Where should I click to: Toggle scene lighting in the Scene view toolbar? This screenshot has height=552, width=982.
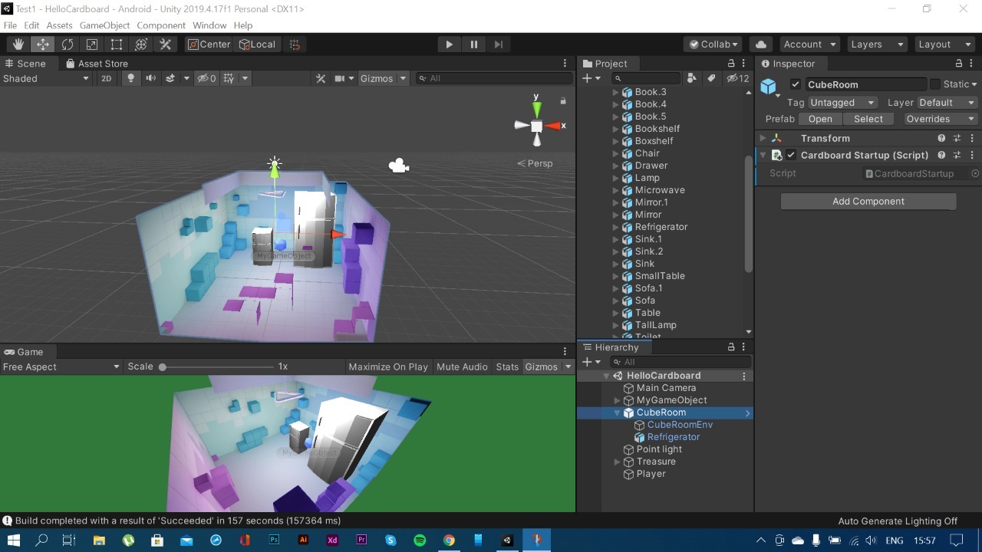132,78
